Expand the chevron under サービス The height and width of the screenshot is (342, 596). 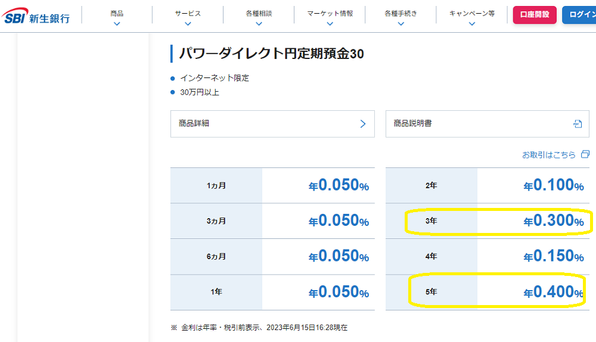(188, 24)
